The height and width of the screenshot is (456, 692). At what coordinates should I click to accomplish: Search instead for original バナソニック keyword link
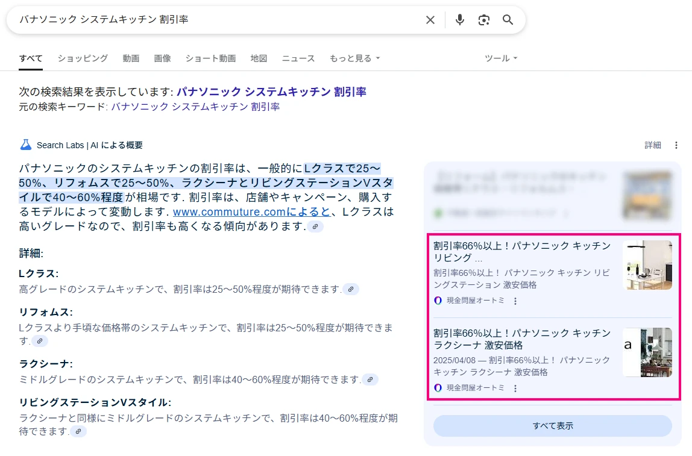(x=195, y=107)
